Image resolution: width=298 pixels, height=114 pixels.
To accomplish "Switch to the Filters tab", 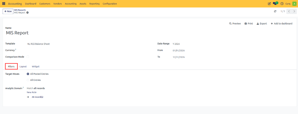I will tap(11, 67).
